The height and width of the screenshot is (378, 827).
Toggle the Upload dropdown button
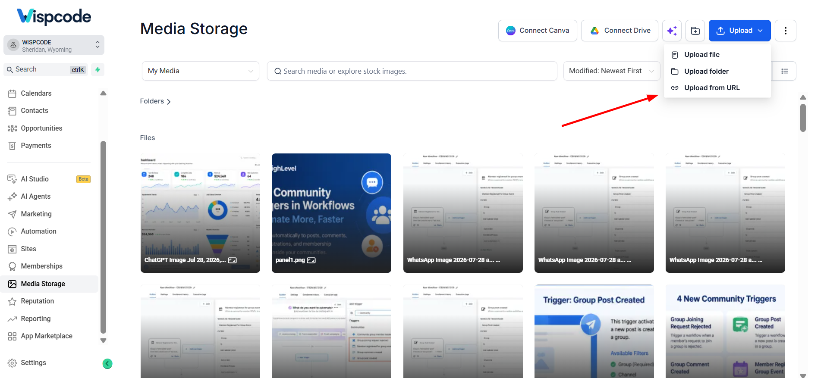coord(739,31)
